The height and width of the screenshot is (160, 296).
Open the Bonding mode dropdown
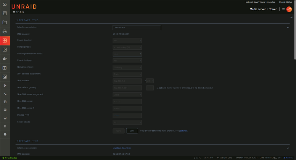[127, 47]
